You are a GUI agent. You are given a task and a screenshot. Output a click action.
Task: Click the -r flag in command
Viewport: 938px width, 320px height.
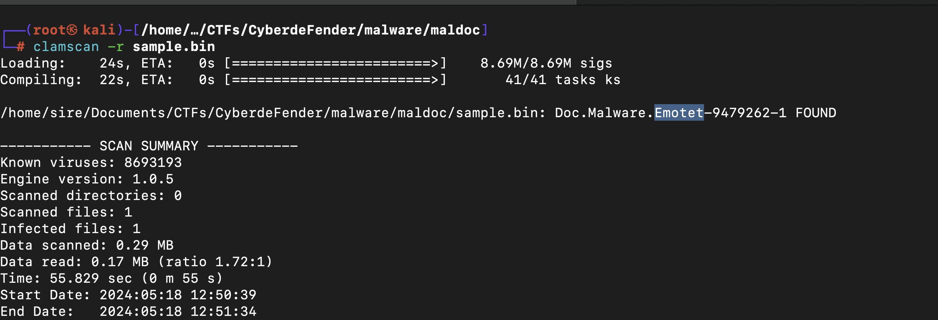116,47
